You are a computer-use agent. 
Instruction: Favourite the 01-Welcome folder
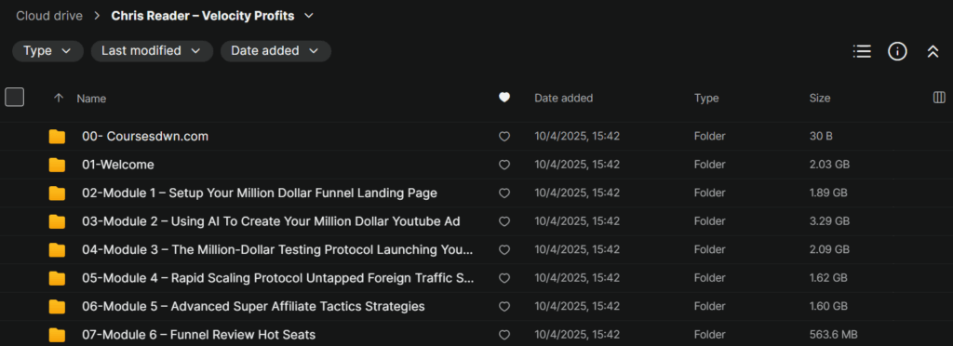[503, 166]
